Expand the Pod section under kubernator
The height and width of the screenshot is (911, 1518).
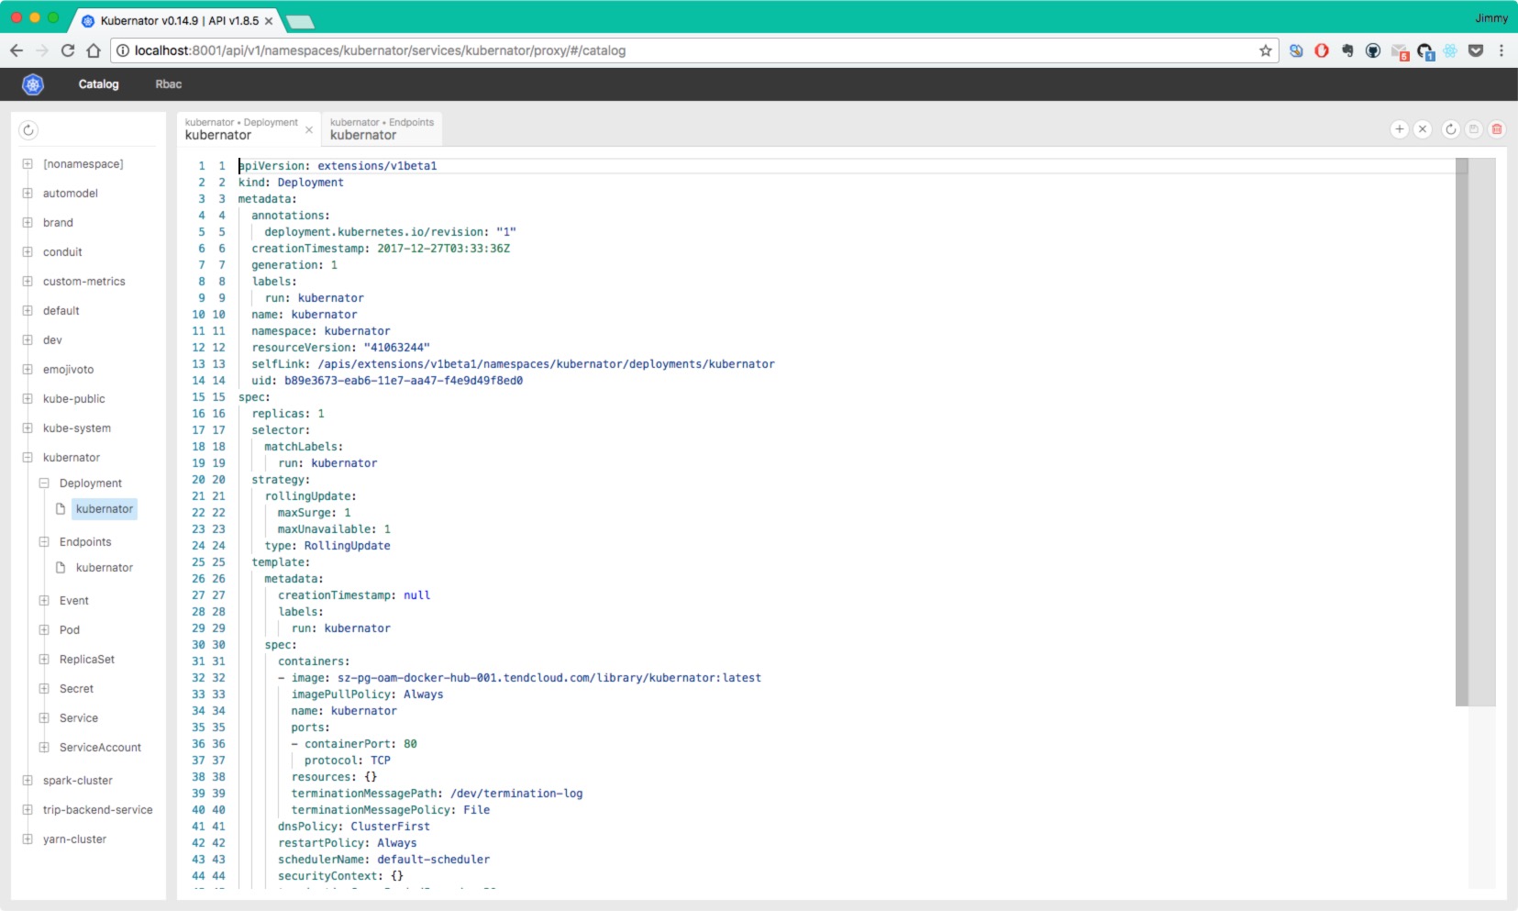point(44,629)
